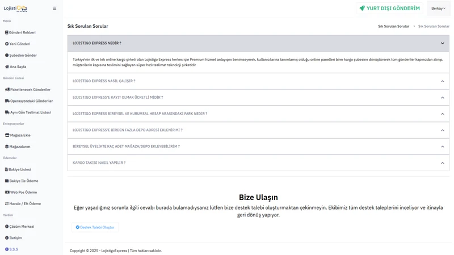Expand chevron for Kayıt Olmak Ücretli Midir
This screenshot has width=454, height=255.
click(x=443, y=97)
